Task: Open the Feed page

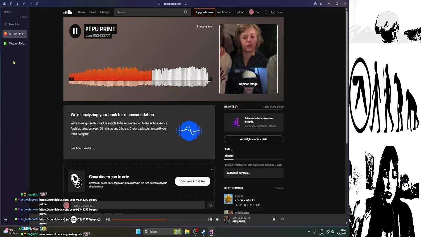Action: pyautogui.click(x=93, y=12)
